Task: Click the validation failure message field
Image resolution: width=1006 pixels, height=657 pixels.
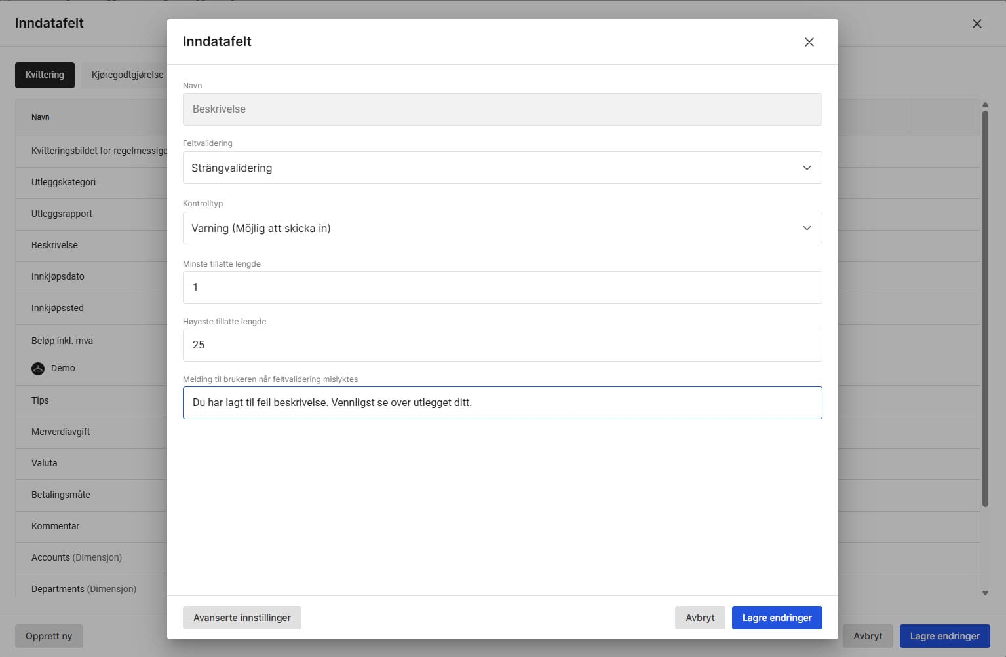Action: [501, 403]
